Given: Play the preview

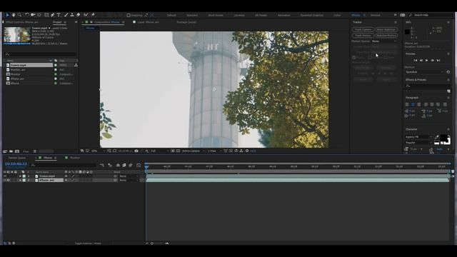Looking at the screenshot, I should 427,60.
